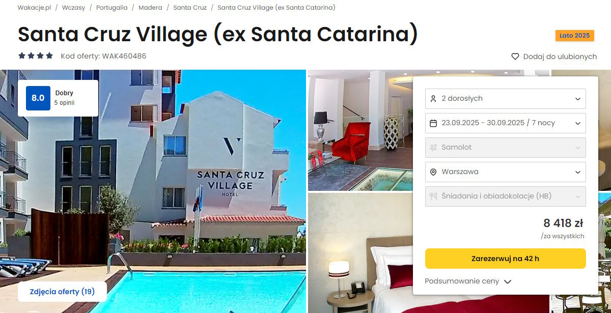Image resolution: width=611 pixels, height=313 pixels.
Task: Open the Warszawa departure city dropdown
Action: [x=506, y=172]
